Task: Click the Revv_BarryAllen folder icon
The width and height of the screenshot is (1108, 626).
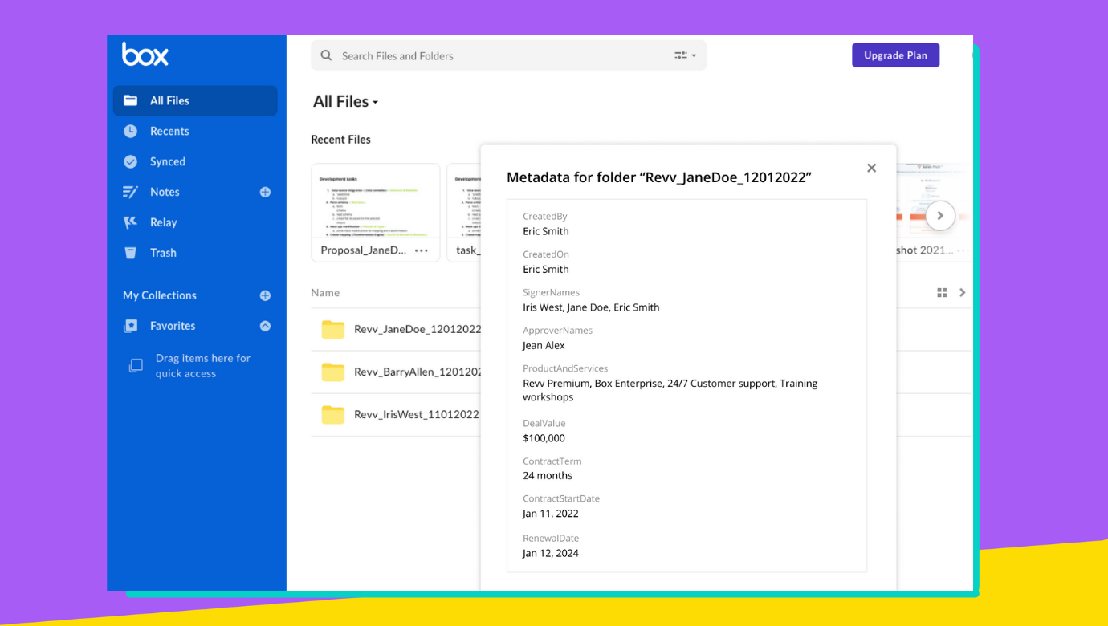Action: click(x=332, y=372)
